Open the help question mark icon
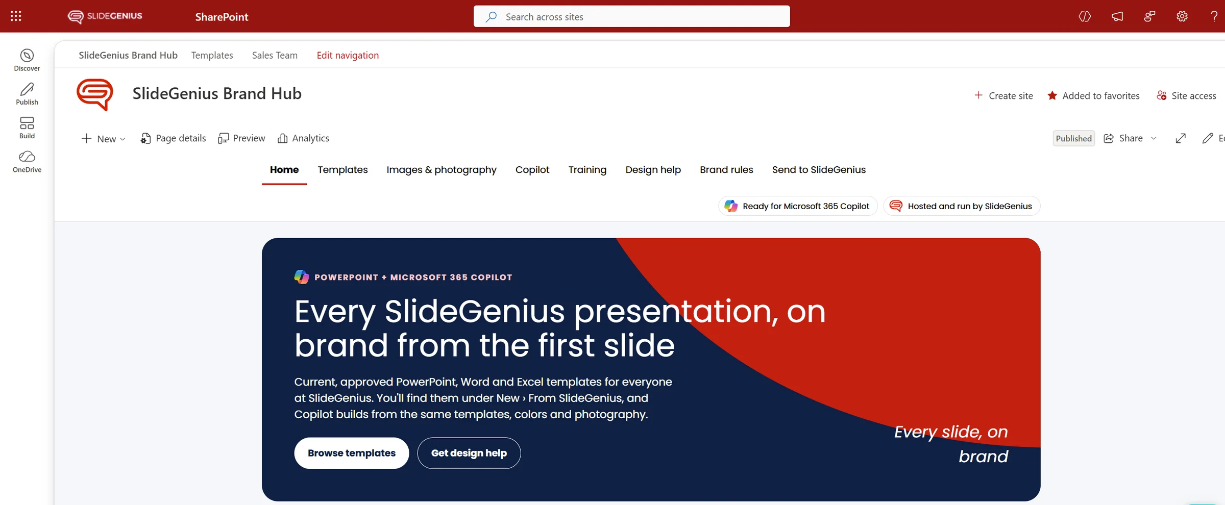Screen dimensions: 1225x505 click(x=1214, y=16)
